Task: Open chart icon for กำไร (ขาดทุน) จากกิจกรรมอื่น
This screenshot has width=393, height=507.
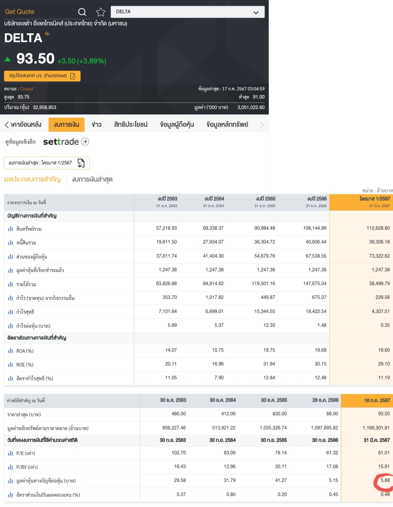Action: pyautogui.click(x=10, y=298)
